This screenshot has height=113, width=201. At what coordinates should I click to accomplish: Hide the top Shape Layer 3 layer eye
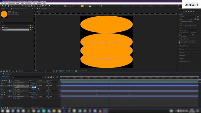click(x=1, y=82)
